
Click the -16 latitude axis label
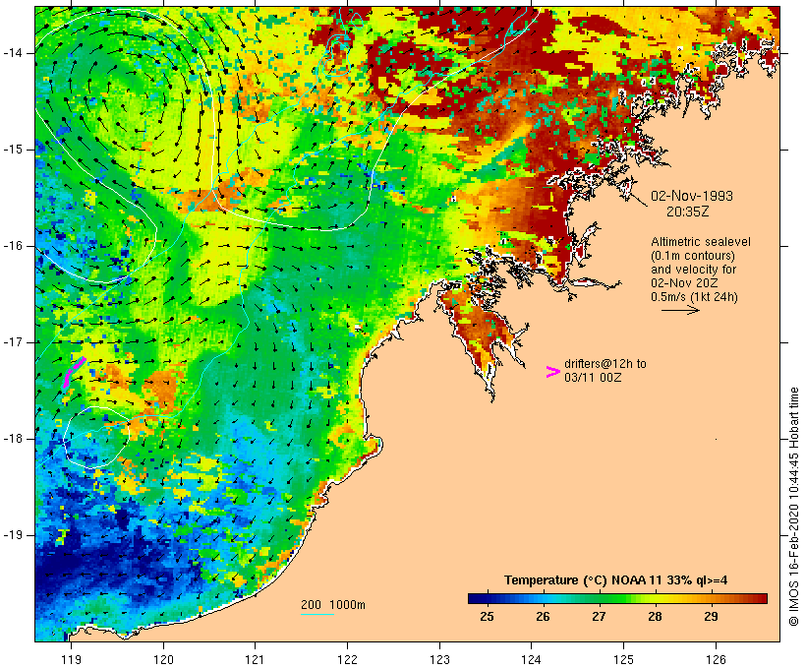13,246
